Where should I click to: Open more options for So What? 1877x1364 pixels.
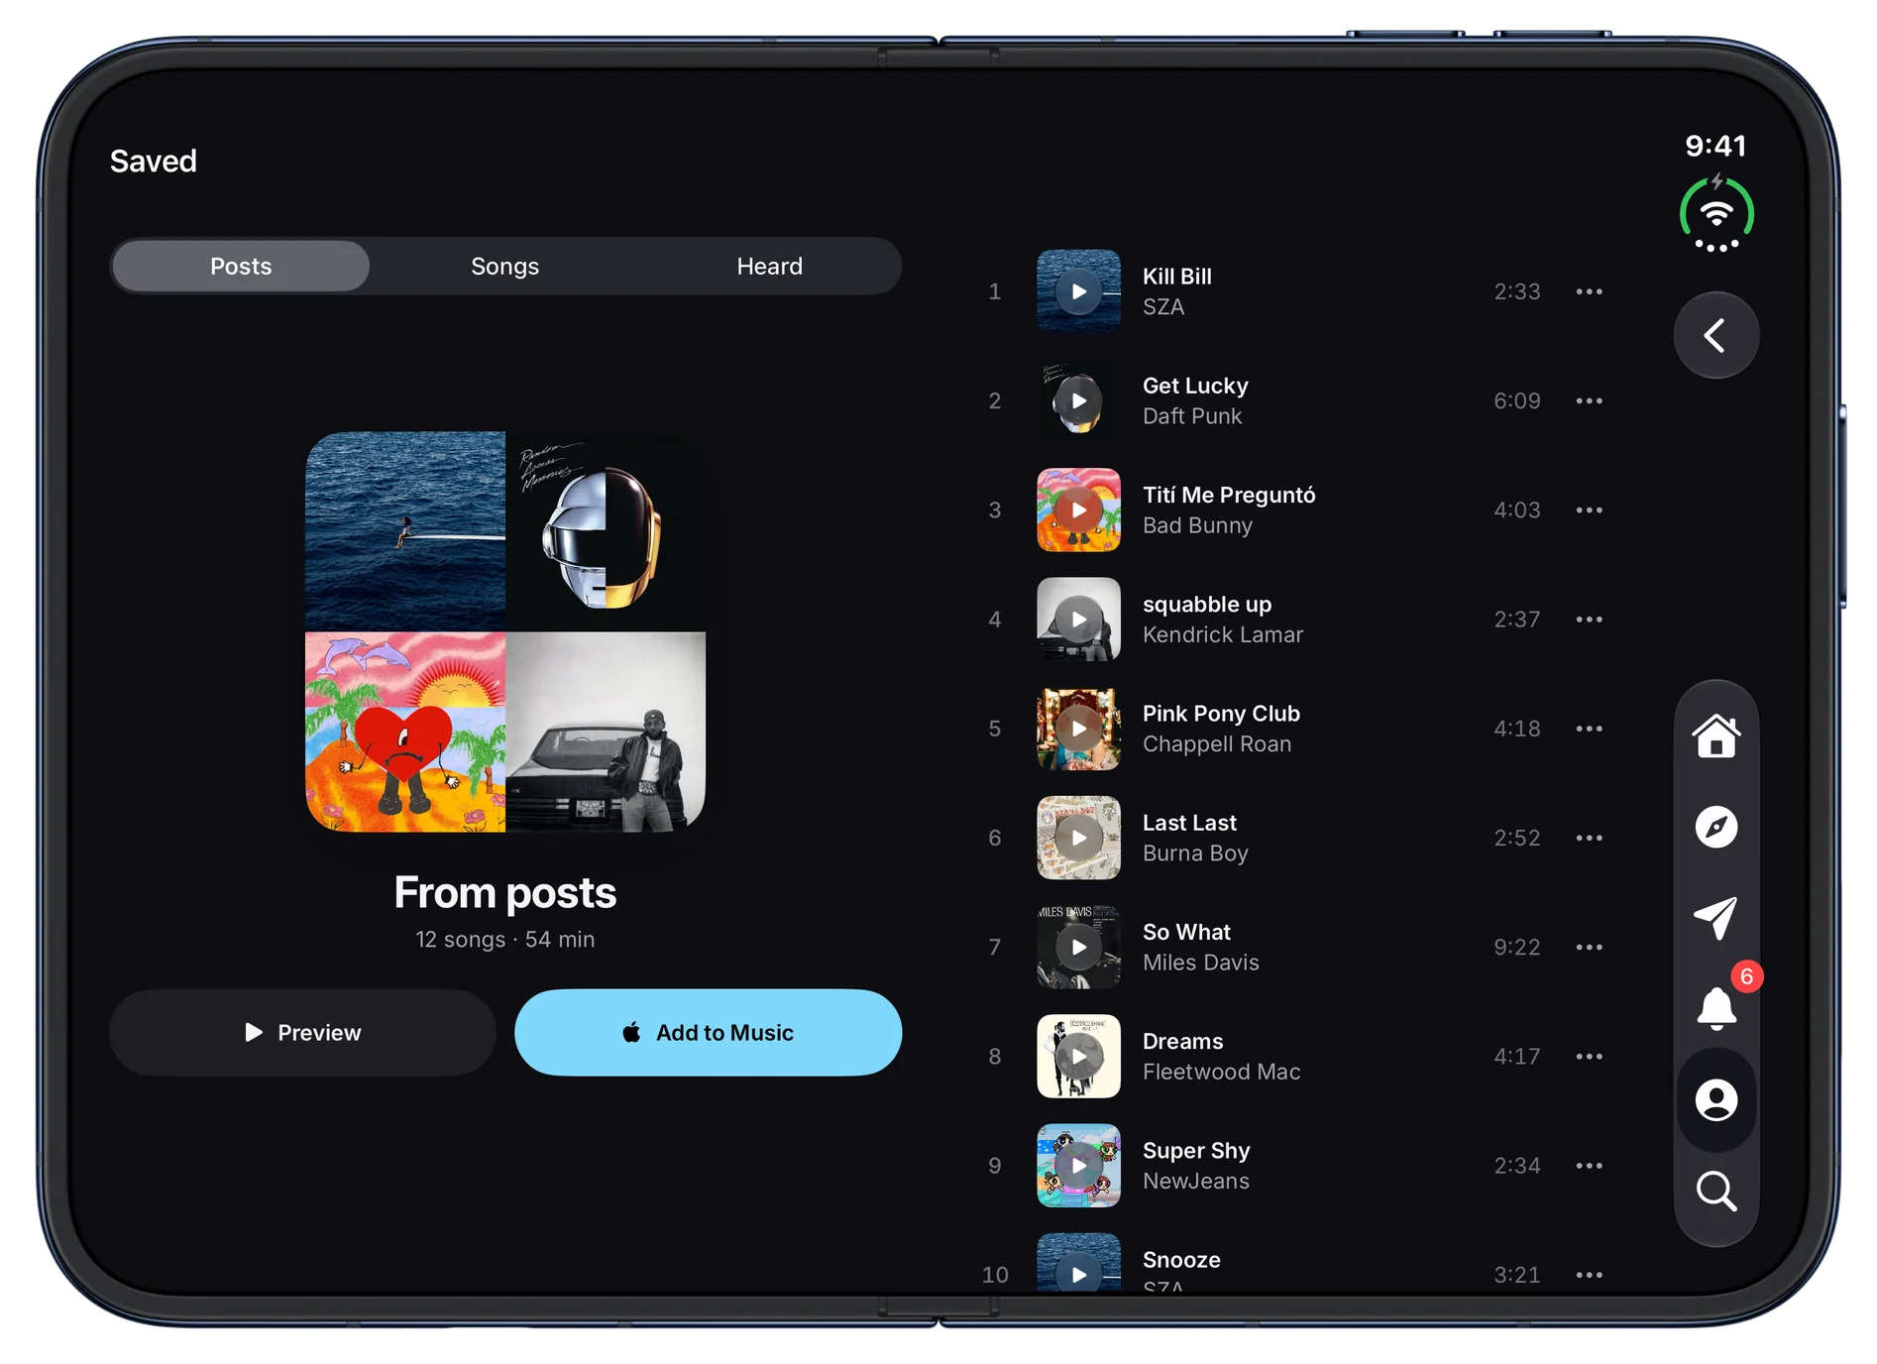[1589, 947]
